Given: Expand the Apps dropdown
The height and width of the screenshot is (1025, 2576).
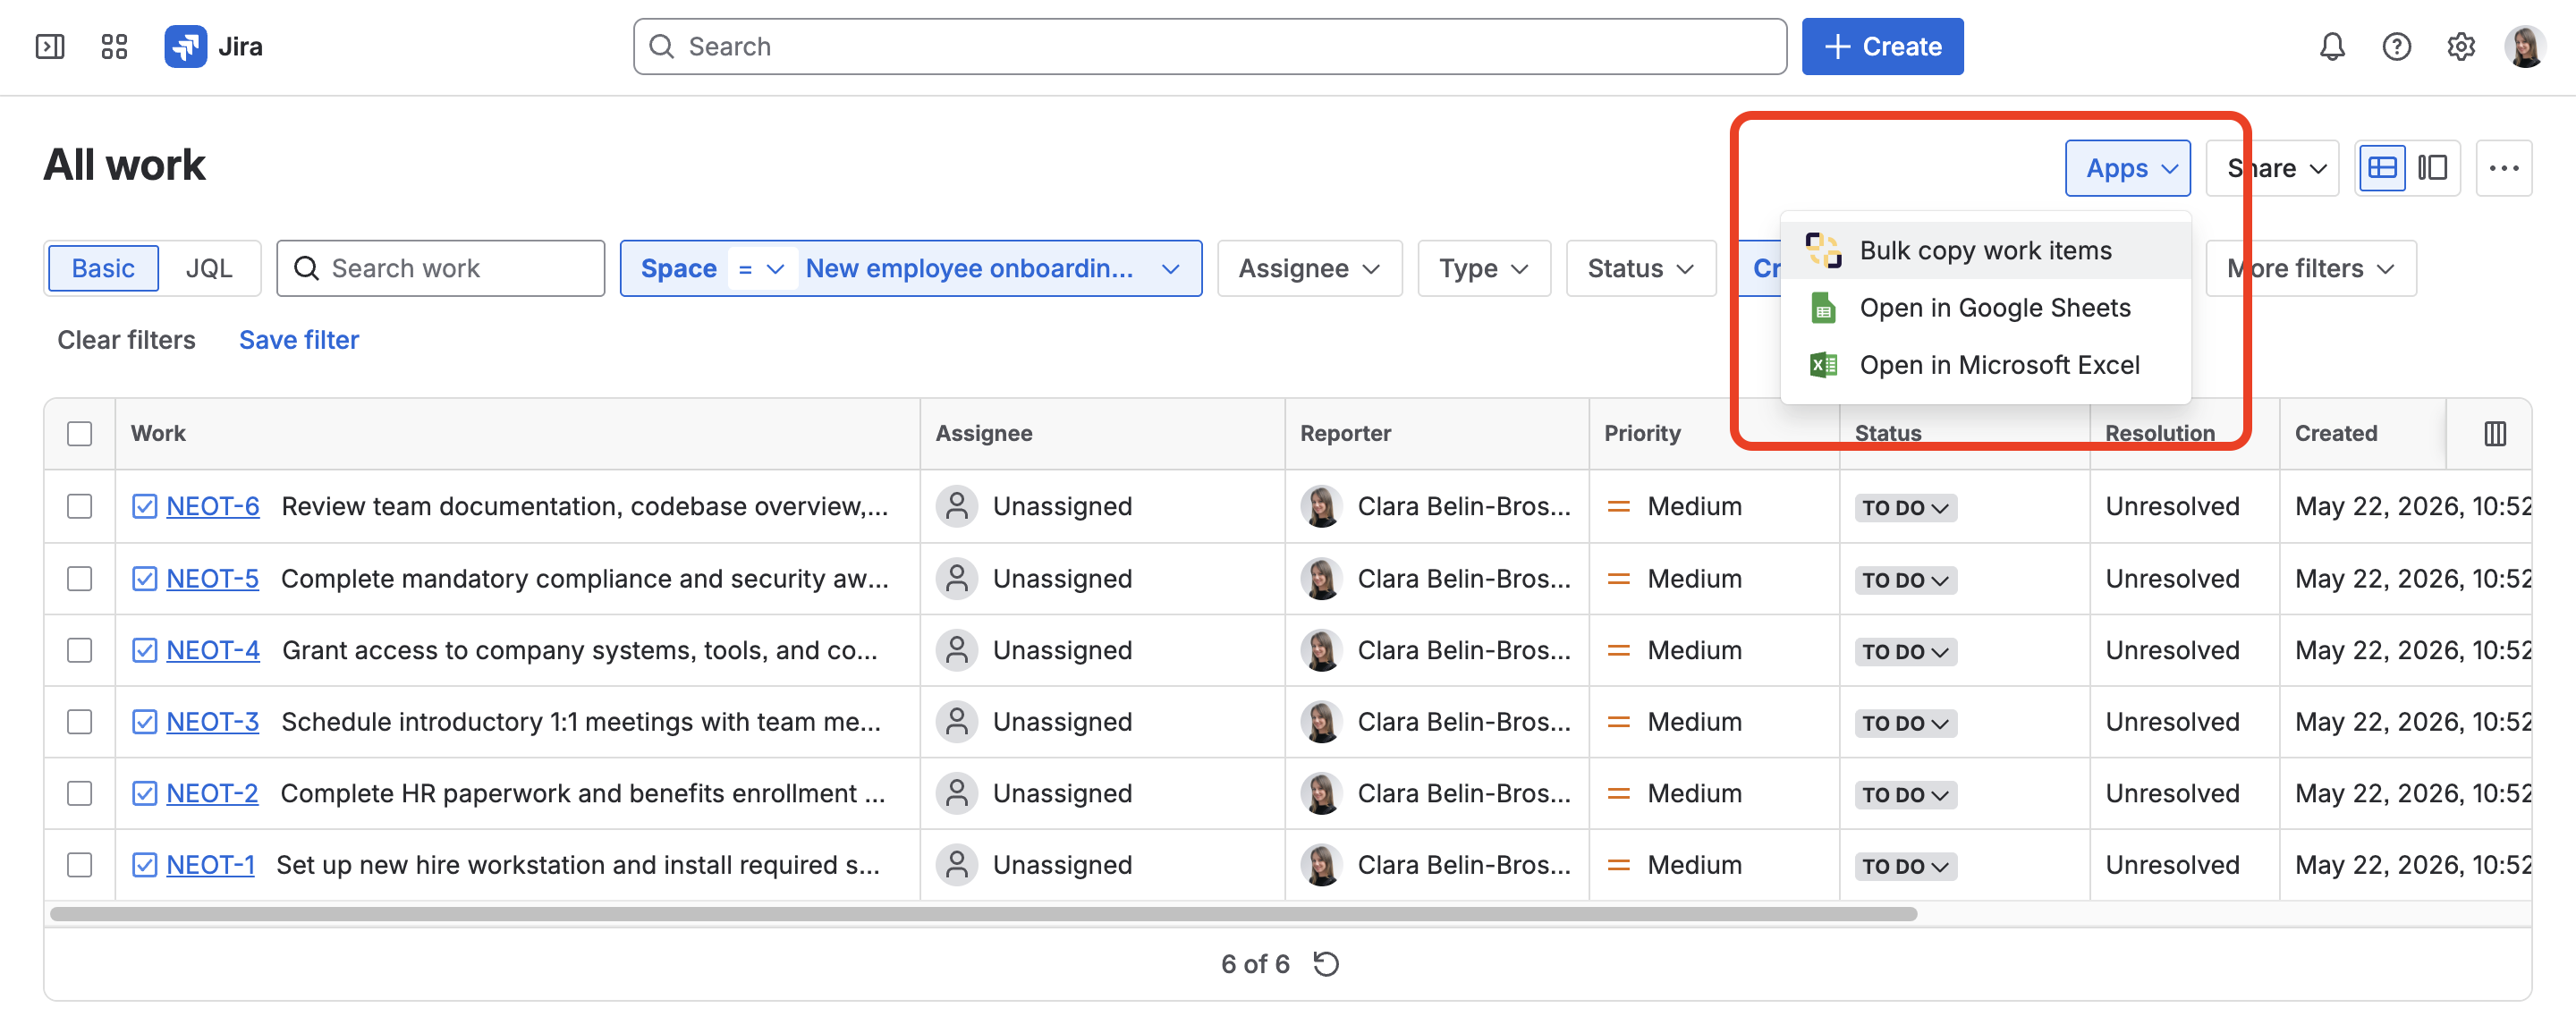Looking at the screenshot, I should [2127, 168].
